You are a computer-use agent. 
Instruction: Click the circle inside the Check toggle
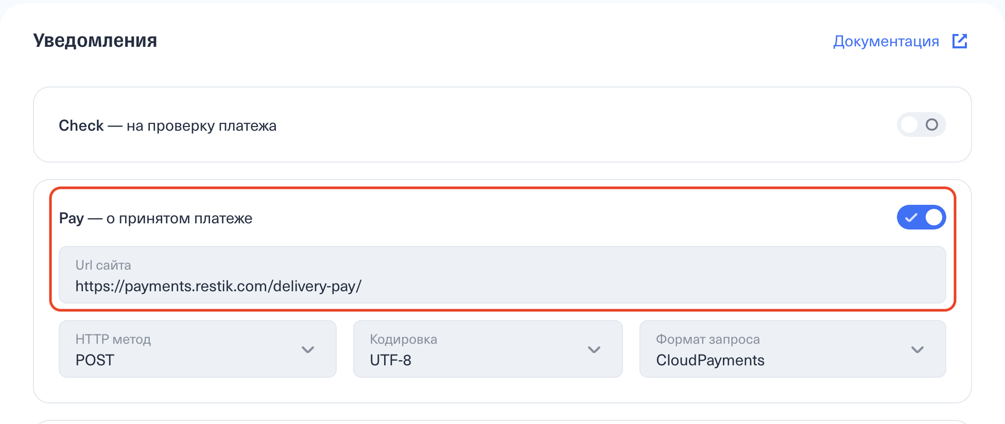[932, 125]
